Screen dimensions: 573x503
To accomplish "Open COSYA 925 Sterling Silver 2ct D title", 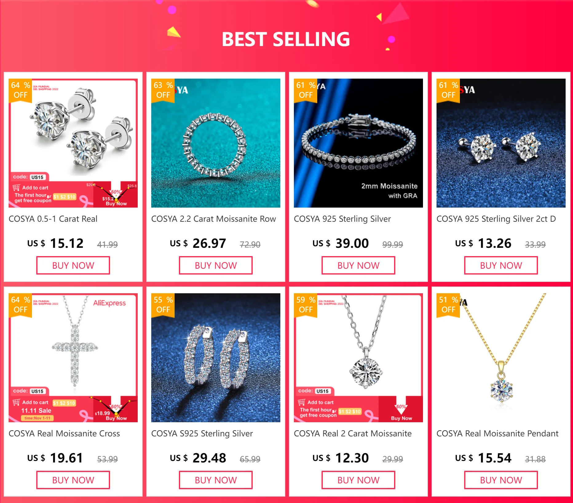I will (x=496, y=219).
